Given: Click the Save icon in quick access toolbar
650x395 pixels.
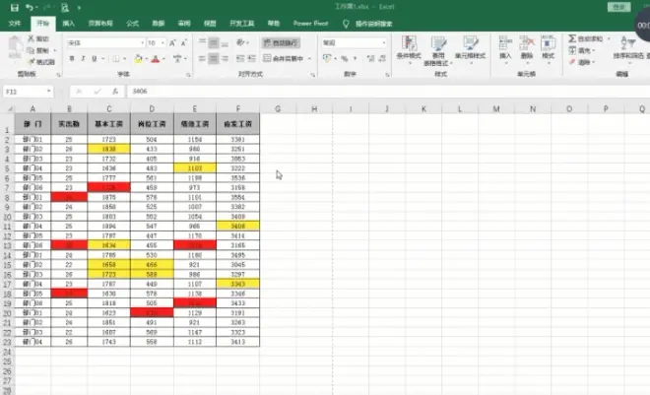Looking at the screenshot, I should [x=15, y=8].
